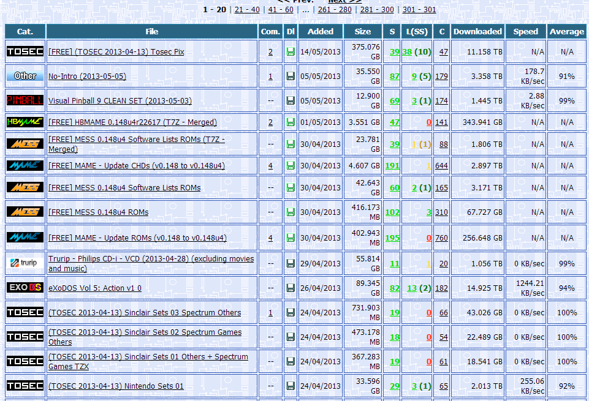Download Nintendo Sets 01 via its disk icon
589x401 pixels.
point(291,386)
